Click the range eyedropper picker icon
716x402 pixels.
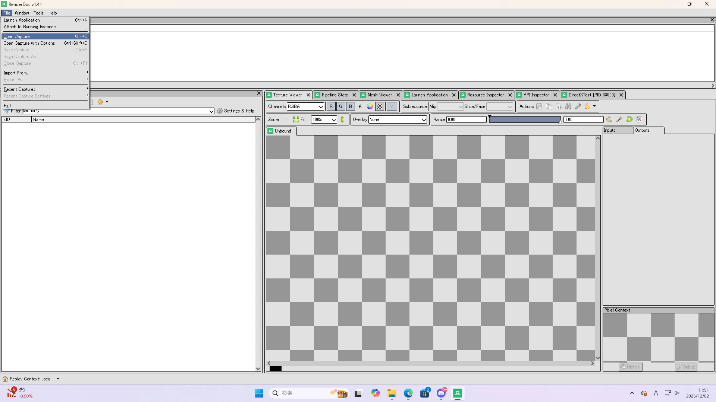click(x=619, y=119)
